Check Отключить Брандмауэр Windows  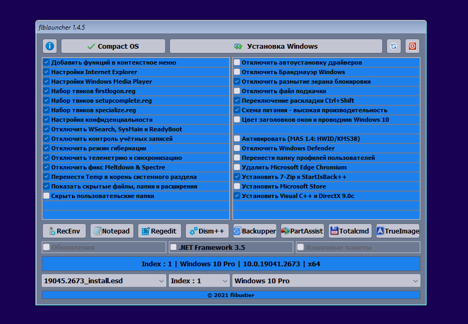(x=237, y=72)
